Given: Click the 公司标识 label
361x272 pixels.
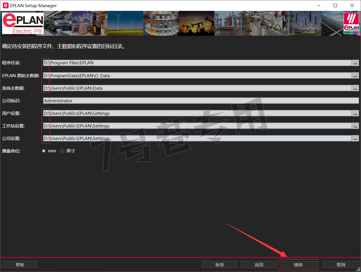Looking at the screenshot, I should (11, 101).
